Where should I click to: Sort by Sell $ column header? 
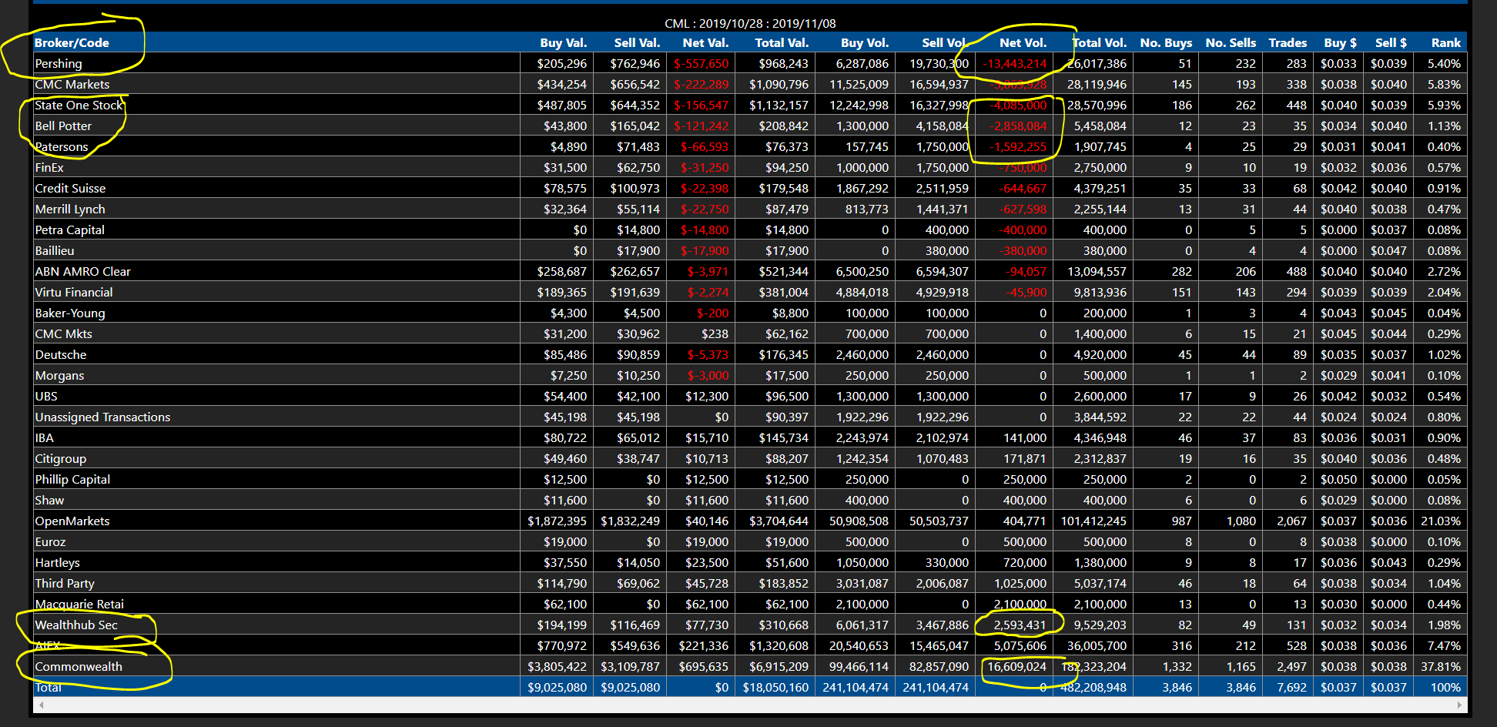[1391, 43]
